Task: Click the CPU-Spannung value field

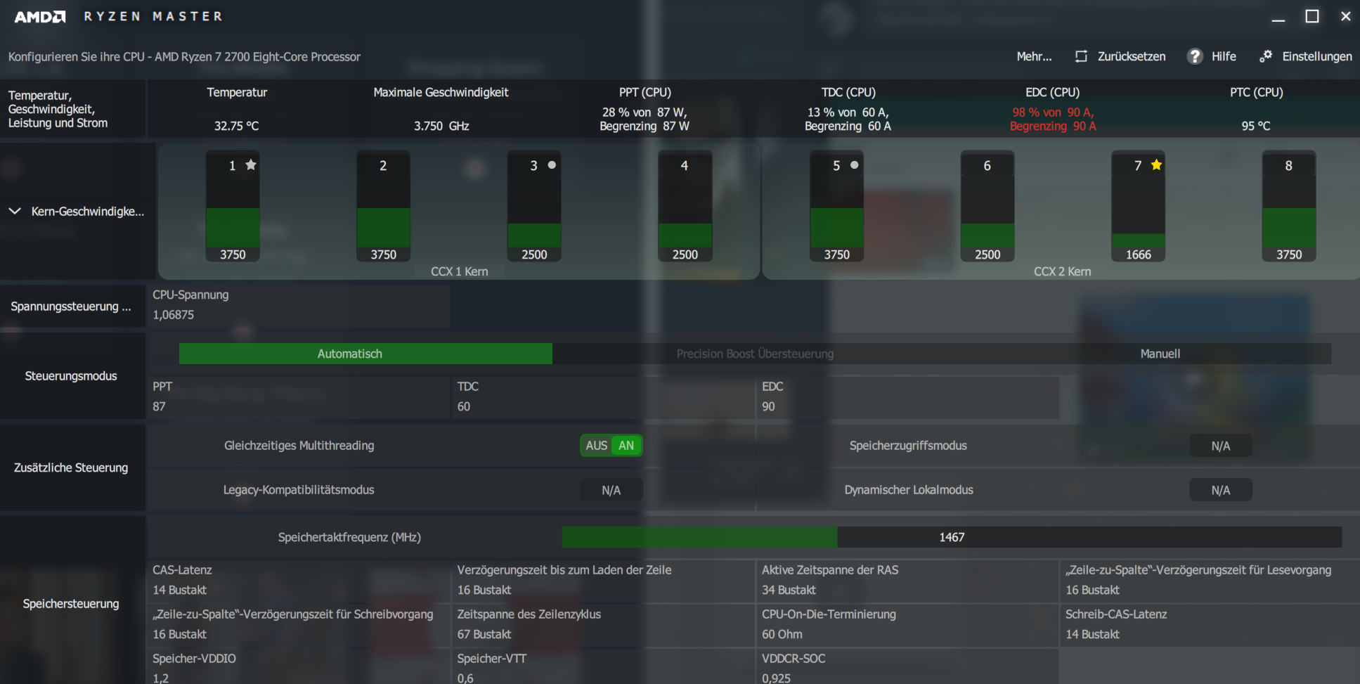Action: click(299, 306)
